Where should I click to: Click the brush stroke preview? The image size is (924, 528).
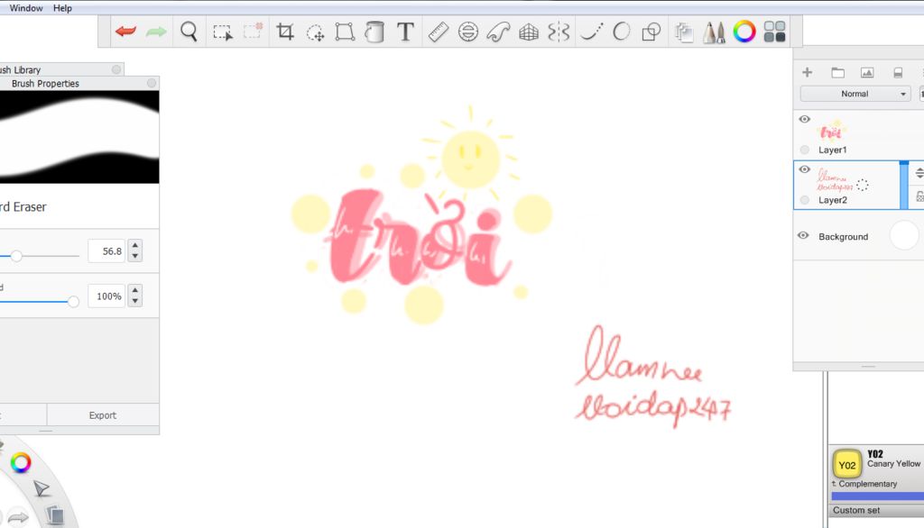(79, 137)
